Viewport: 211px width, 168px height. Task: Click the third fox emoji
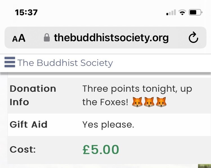click(161, 102)
